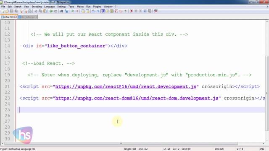Click the Playback macro icon
The width and height of the screenshot is (269, 151).
[x=140, y=11]
